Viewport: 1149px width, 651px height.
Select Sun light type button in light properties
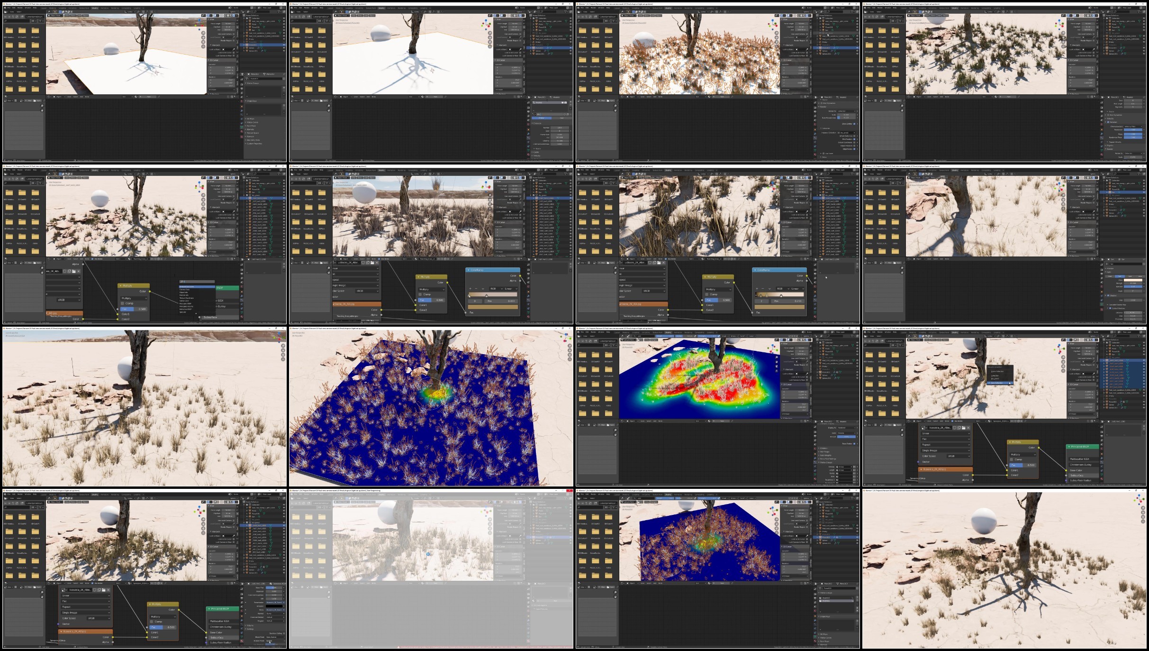point(1120,276)
